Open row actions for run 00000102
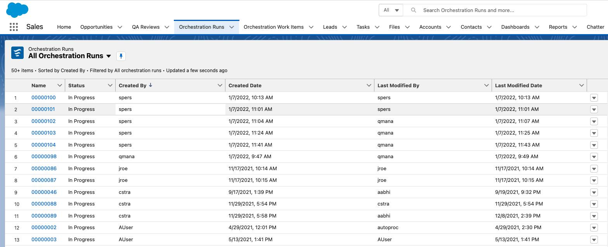608x247 pixels. [594, 121]
